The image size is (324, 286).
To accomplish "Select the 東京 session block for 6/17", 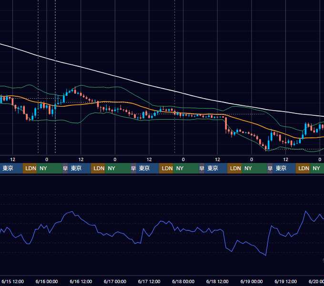I will (x=148, y=168).
